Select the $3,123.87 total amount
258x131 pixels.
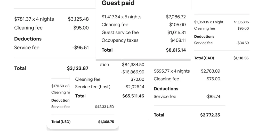point(78,68)
